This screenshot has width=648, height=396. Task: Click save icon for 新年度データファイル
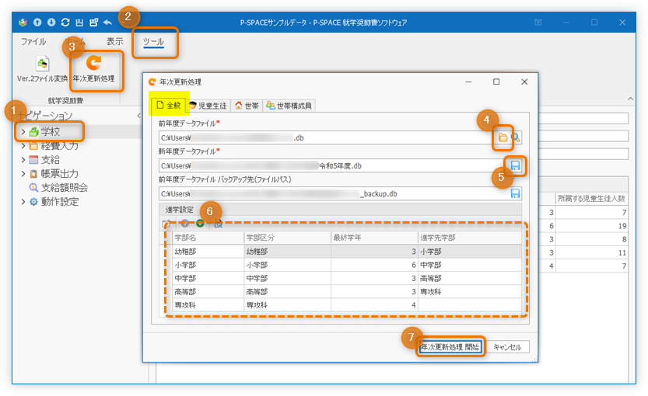tap(515, 166)
